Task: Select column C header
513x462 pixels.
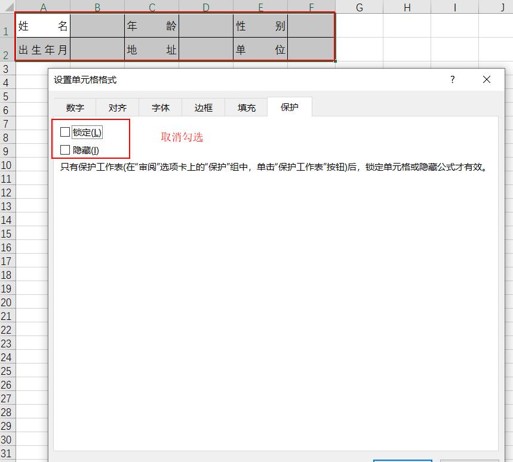Action: tap(152, 7)
